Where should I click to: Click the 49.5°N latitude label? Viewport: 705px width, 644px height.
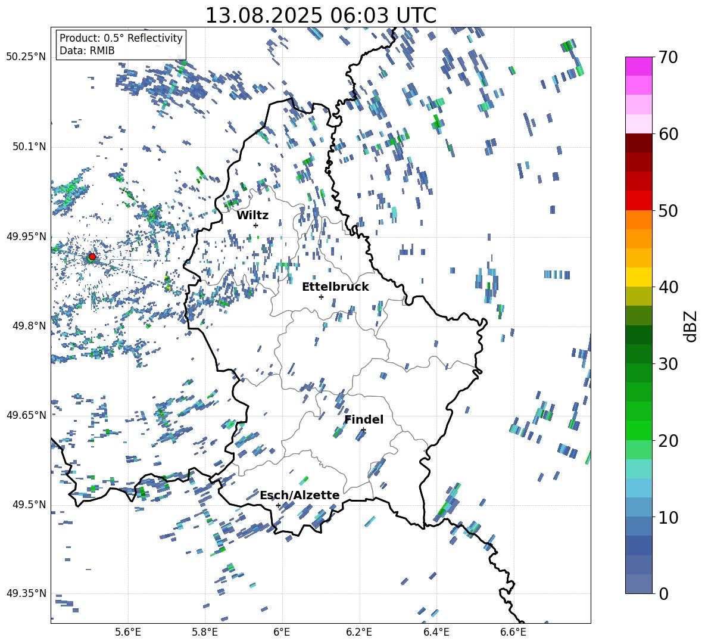point(29,505)
